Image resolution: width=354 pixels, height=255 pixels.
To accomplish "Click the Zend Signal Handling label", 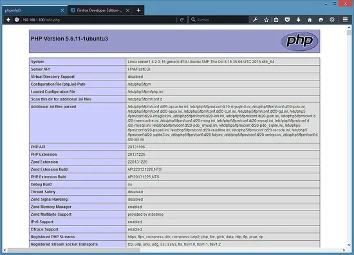I will tap(49, 199).
